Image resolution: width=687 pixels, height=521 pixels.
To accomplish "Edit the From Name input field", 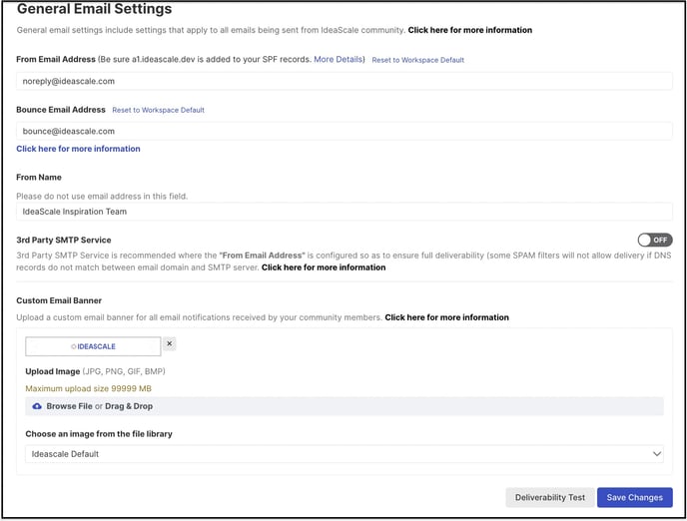I will click(x=344, y=212).
